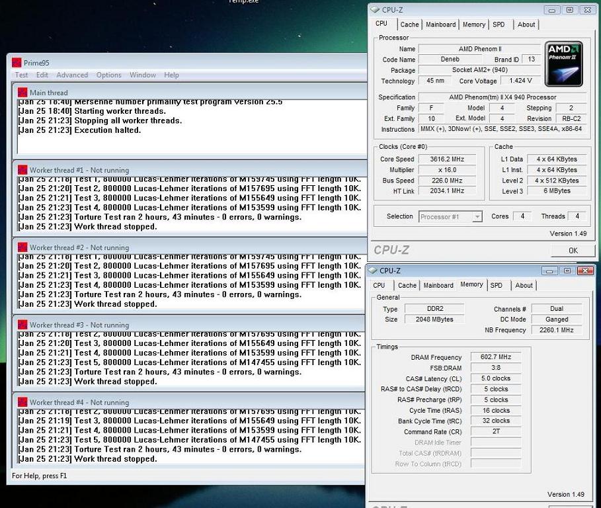Click the AMD Phenom II logo image
This screenshot has width=601, height=508.
coord(564,64)
